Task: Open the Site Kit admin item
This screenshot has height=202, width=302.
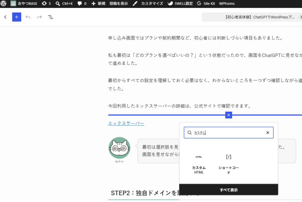Action: coord(206,4)
